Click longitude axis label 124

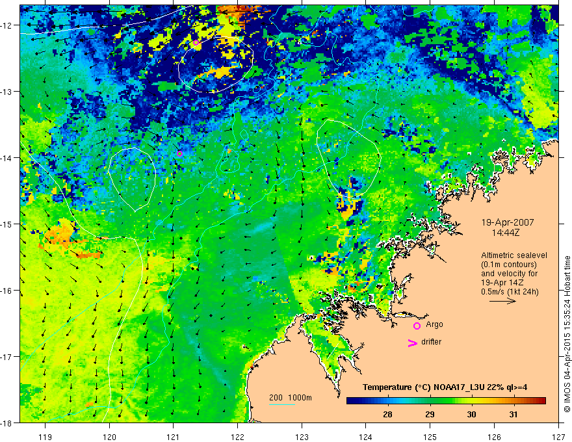[366, 437]
